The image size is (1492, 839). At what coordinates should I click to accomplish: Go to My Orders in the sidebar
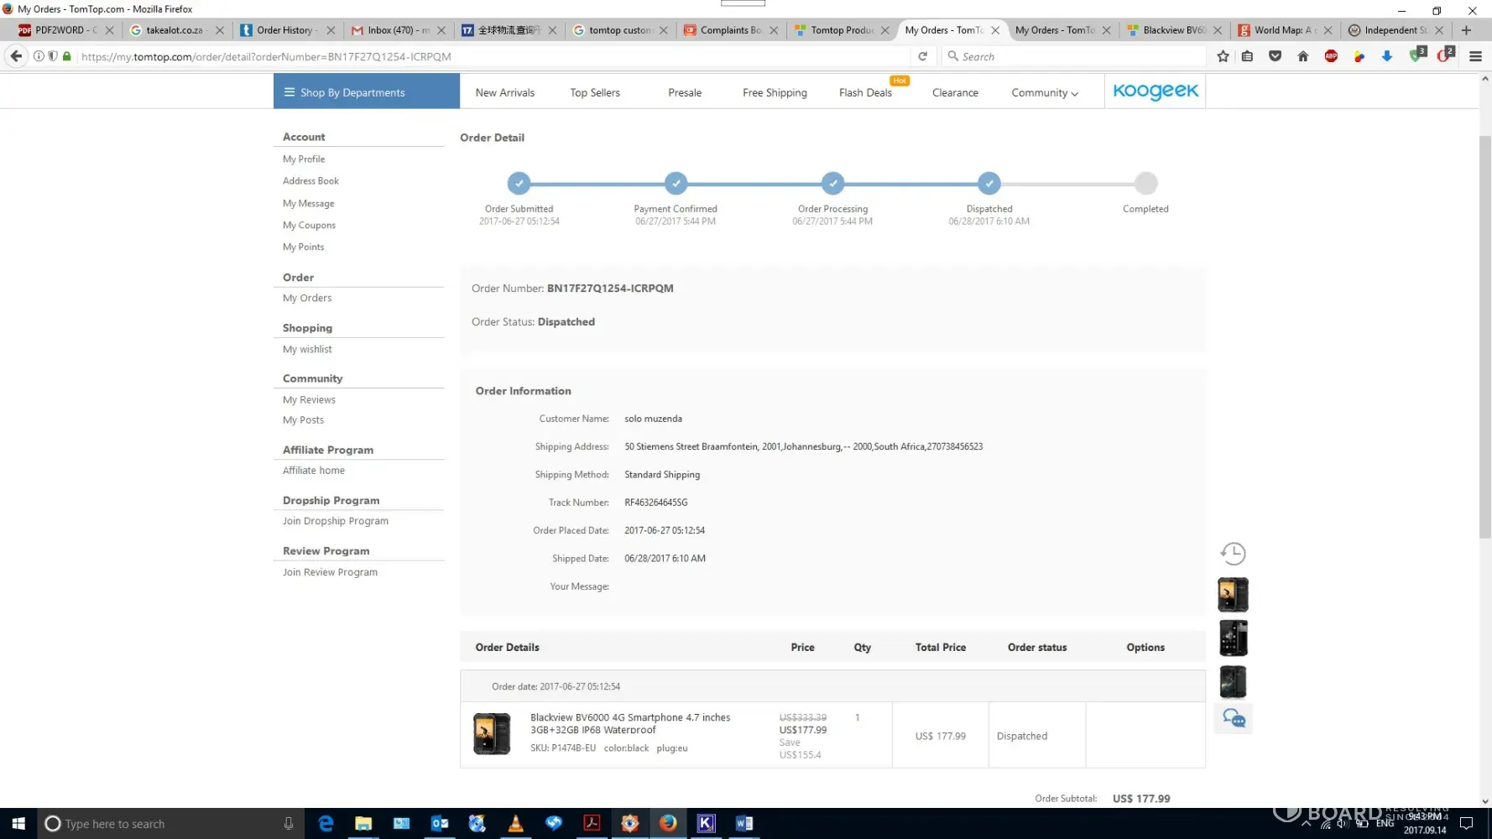307,298
